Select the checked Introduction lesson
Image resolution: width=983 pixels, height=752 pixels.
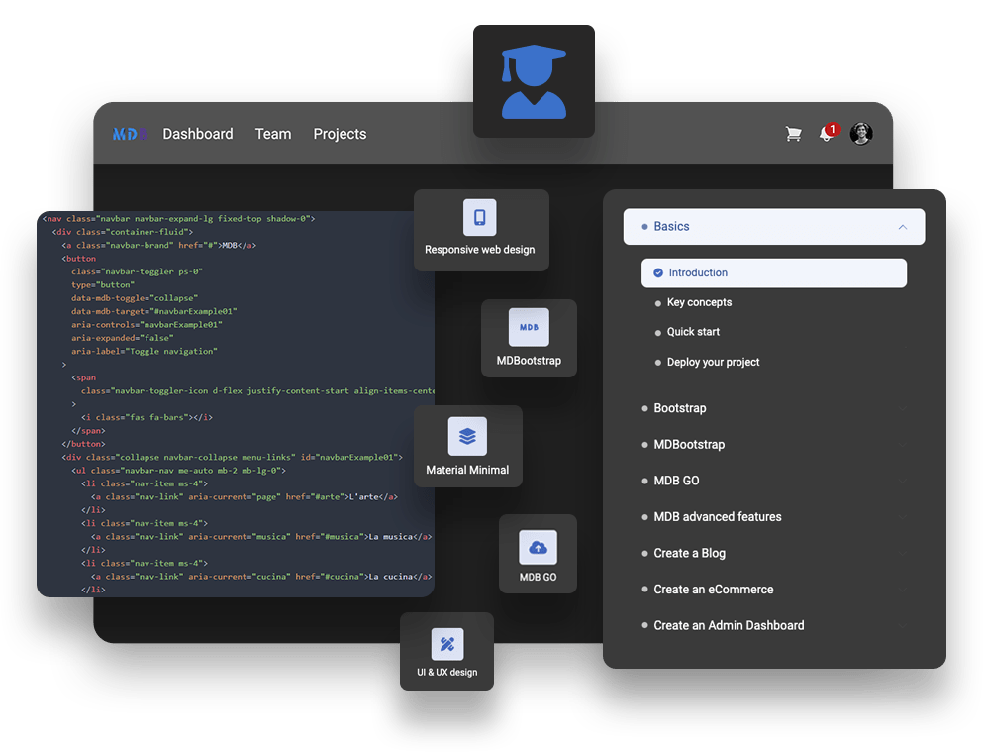pyautogui.click(x=697, y=273)
